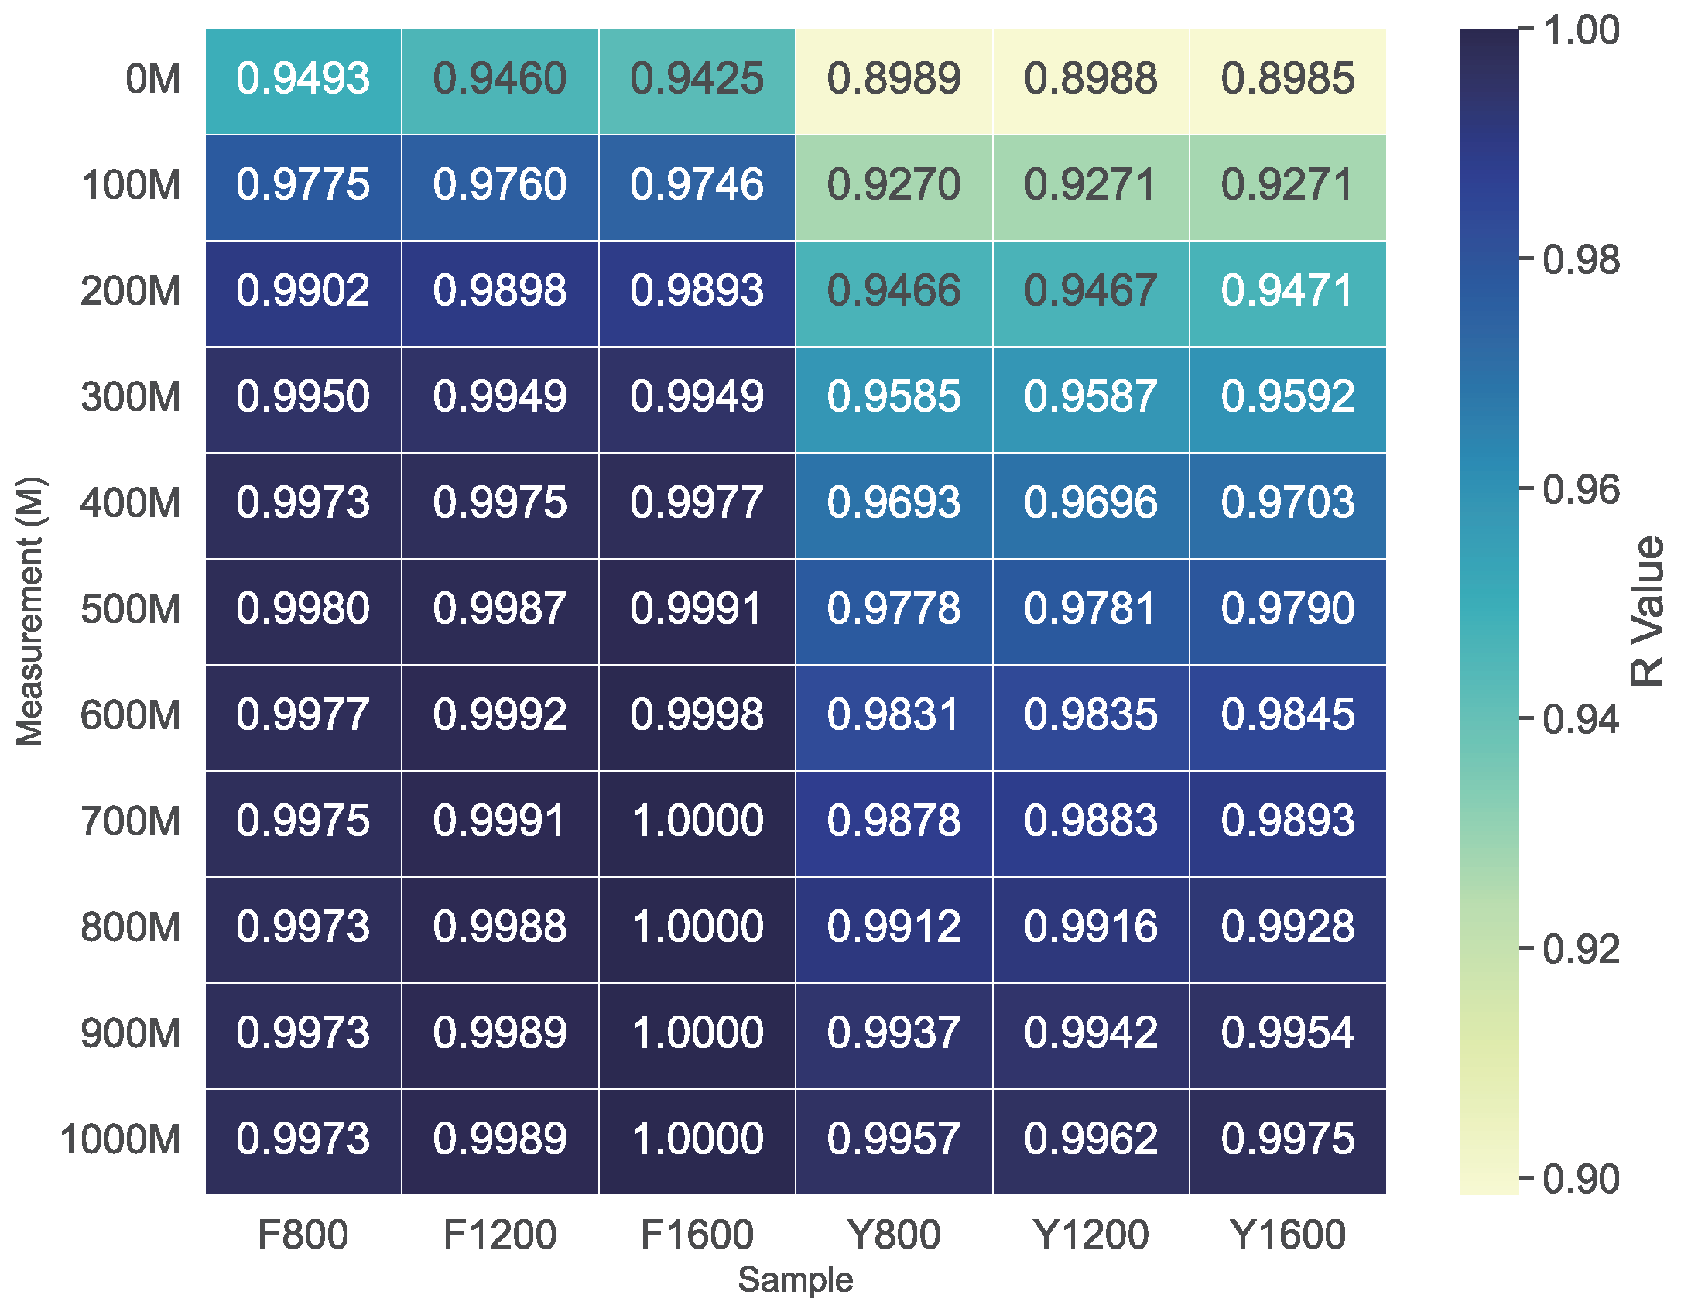Choose the 0.9928 cell in the 800M row
The height and width of the screenshot is (1312, 1681).
pyautogui.click(x=1288, y=928)
